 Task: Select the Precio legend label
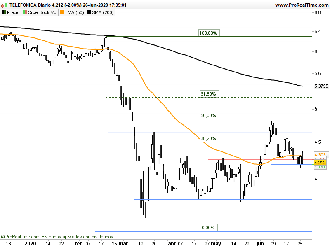point(13,13)
